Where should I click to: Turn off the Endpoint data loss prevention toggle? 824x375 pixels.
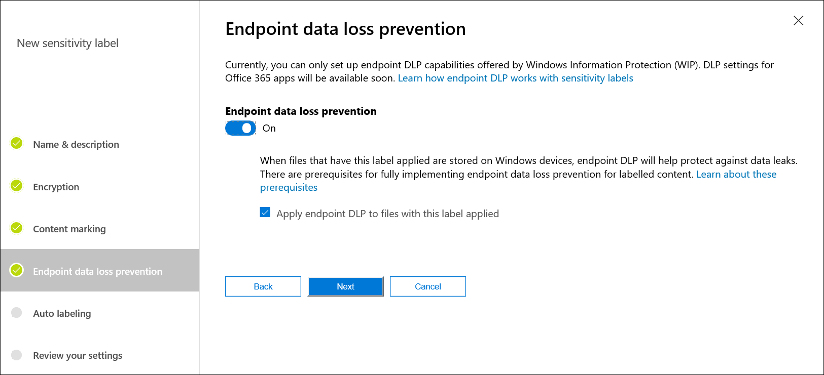pyautogui.click(x=240, y=129)
